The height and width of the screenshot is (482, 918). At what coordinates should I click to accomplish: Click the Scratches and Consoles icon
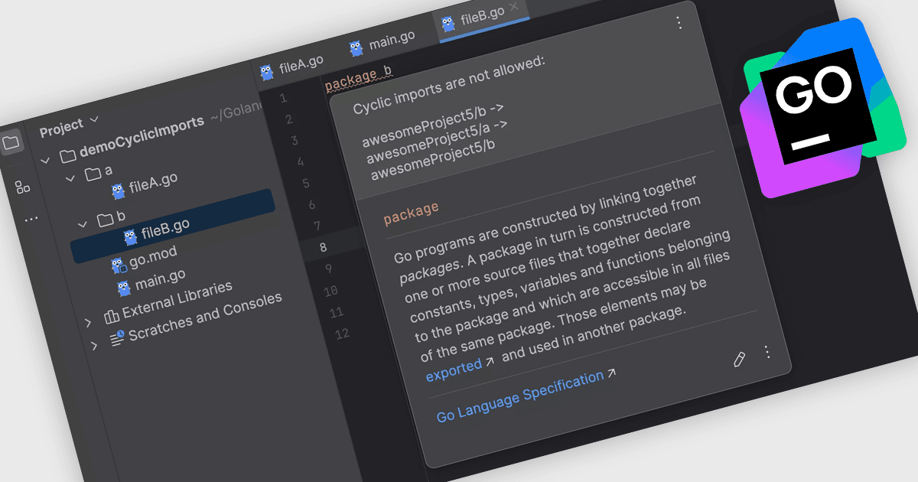pyautogui.click(x=117, y=337)
